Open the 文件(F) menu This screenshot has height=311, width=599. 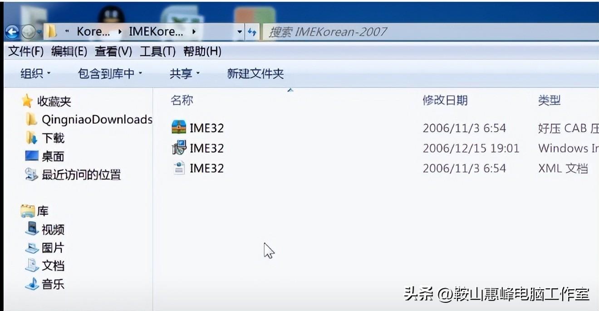coord(26,52)
